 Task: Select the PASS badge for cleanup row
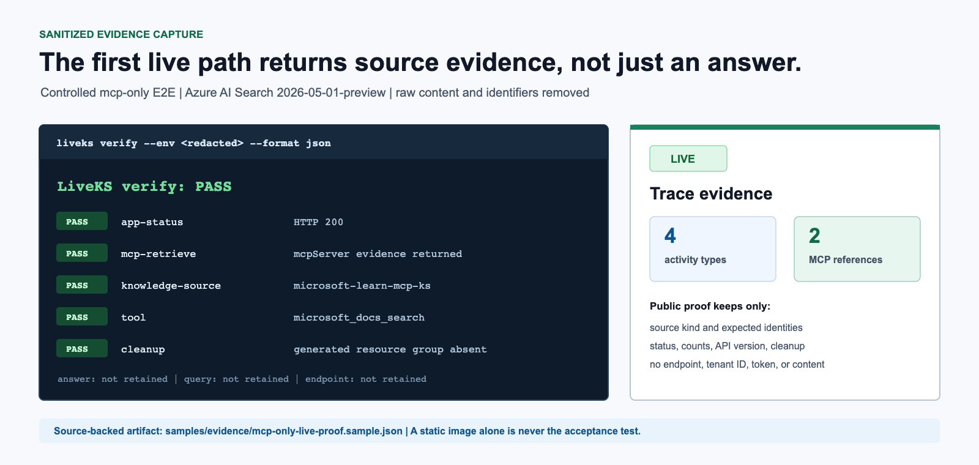coord(82,349)
